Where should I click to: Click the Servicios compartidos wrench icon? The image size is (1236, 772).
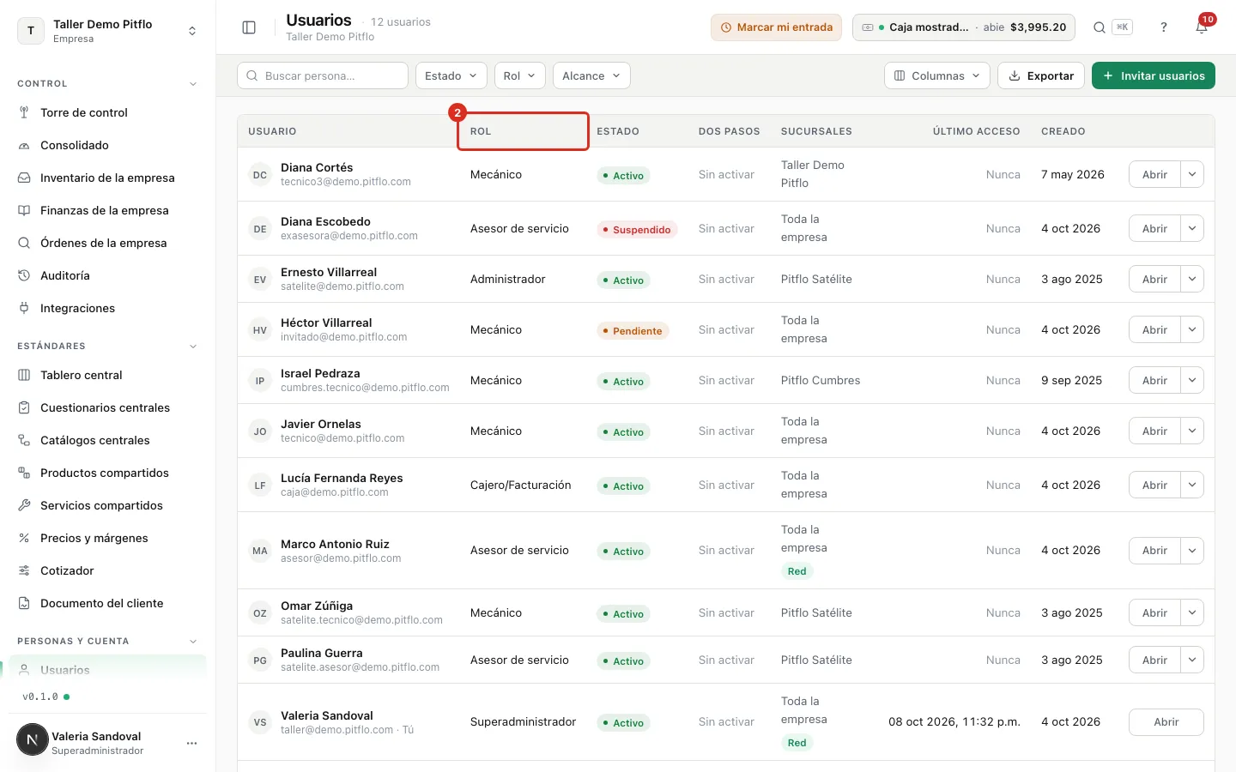(24, 505)
